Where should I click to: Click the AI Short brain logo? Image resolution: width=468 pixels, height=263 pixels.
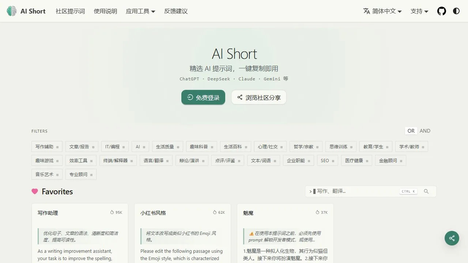pyautogui.click(x=12, y=11)
